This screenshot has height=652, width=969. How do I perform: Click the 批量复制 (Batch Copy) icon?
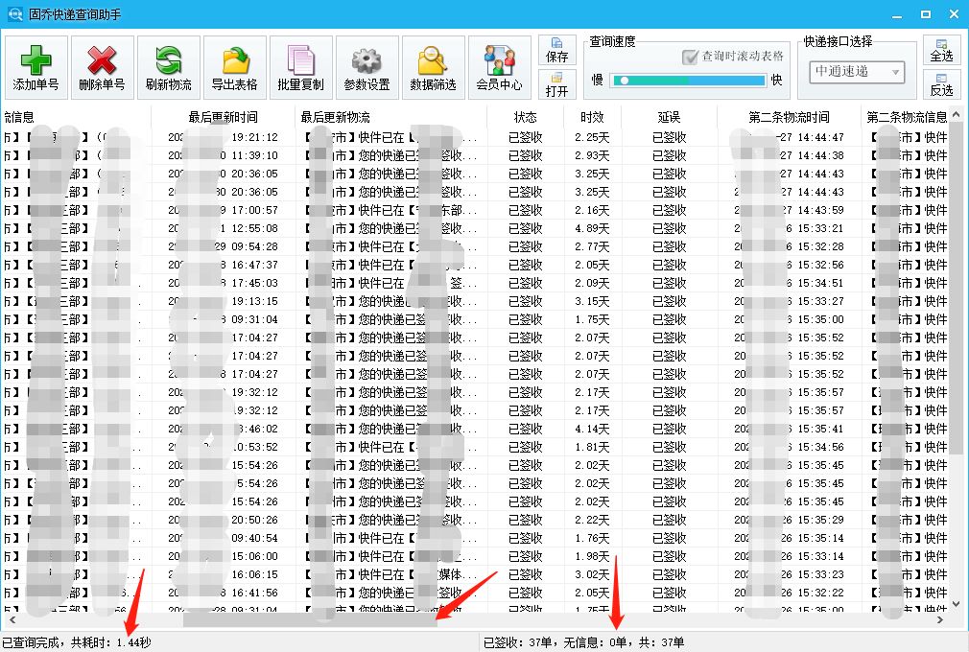pos(301,66)
